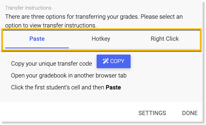Click the word COPY on the button
The image size is (206, 125).
117,61
